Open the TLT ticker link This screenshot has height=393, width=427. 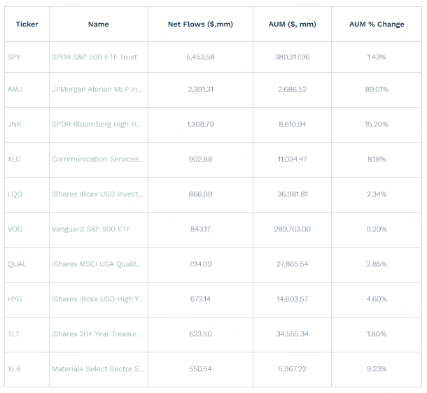click(x=14, y=334)
